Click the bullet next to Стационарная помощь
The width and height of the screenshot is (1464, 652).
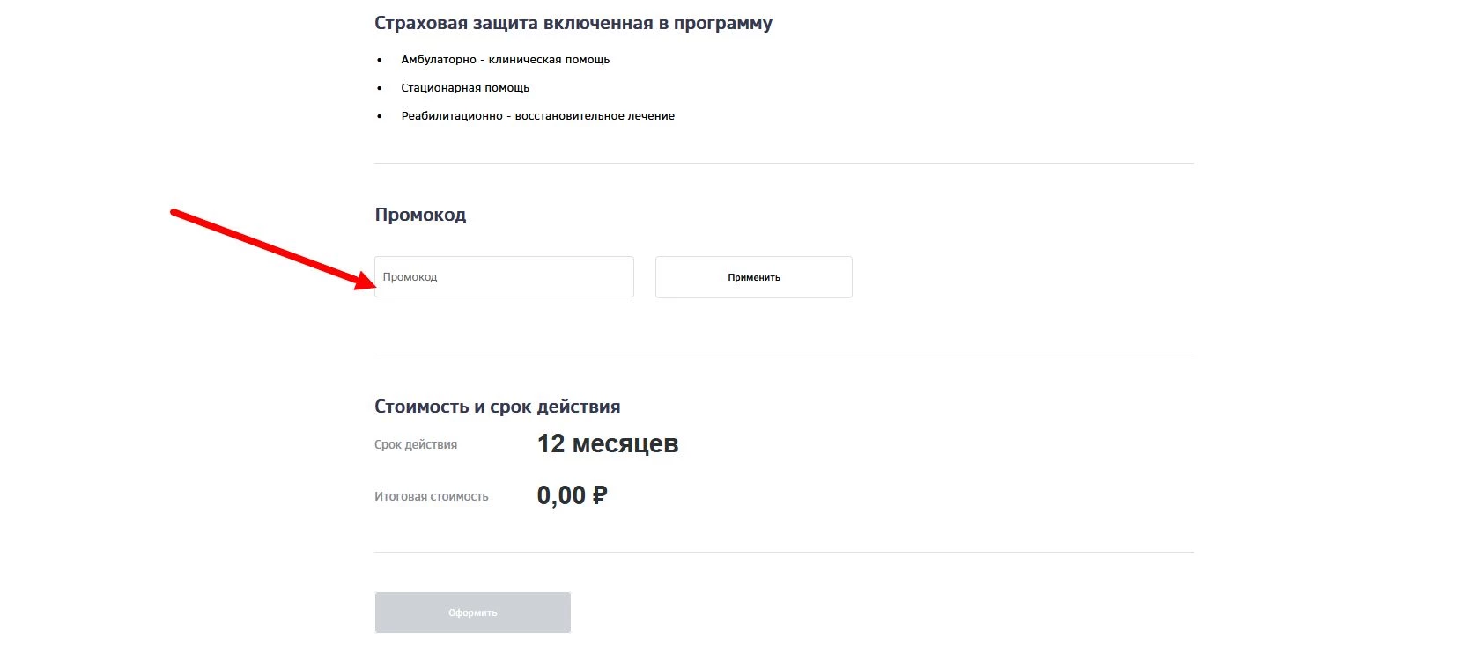pos(379,86)
